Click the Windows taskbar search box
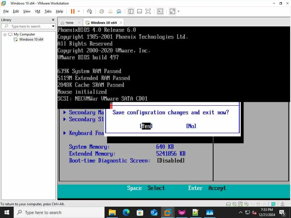This screenshot has height=218, width=291. click(x=59, y=212)
